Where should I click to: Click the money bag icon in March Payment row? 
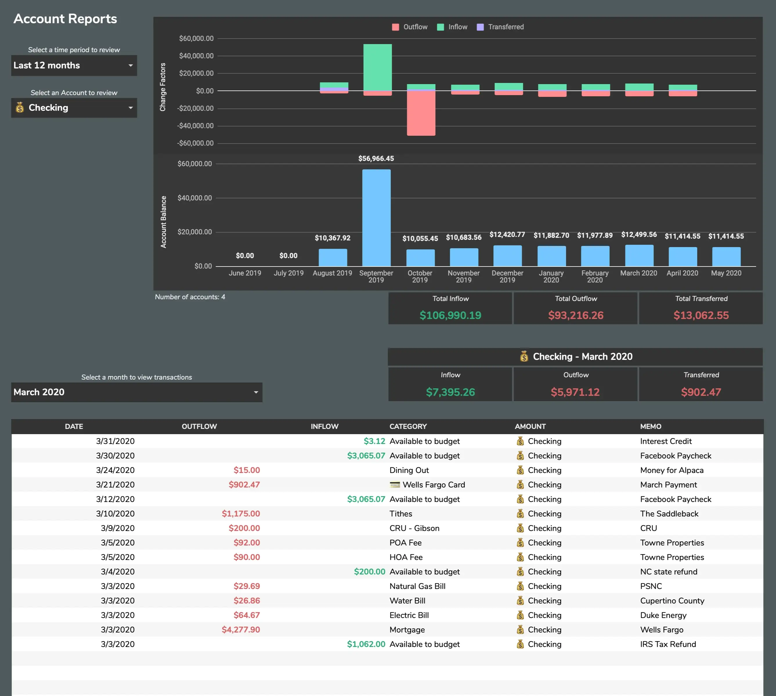pyautogui.click(x=520, y=485)
